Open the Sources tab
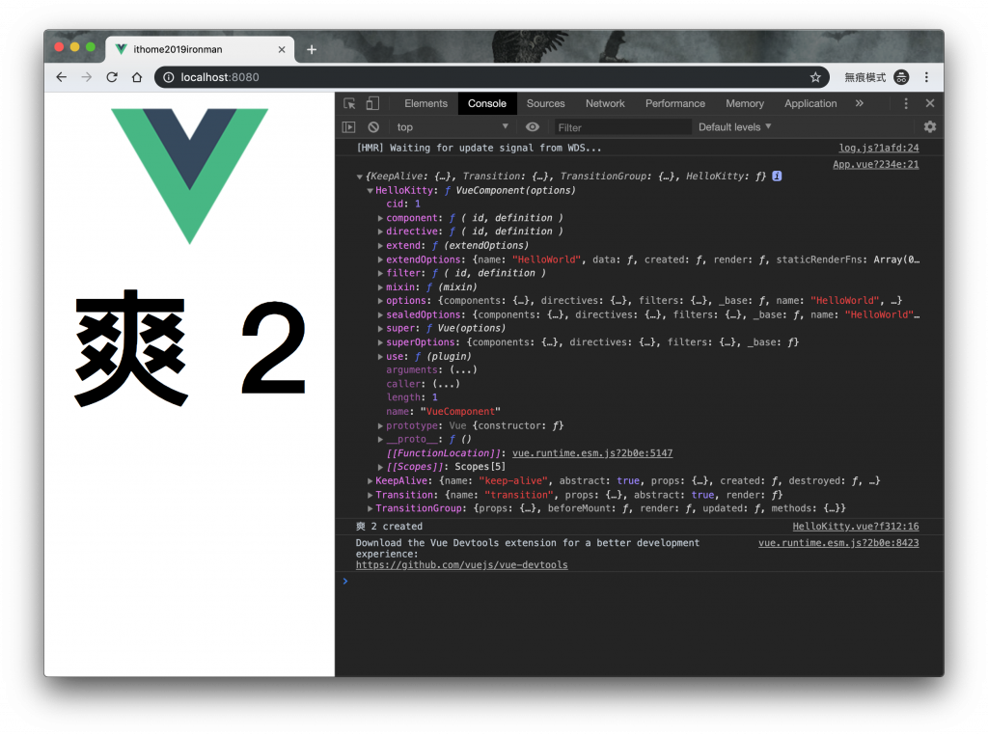988x735 pixels. 546,103
